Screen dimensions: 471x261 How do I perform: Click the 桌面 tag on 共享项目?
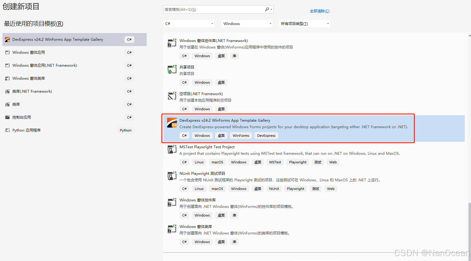pyautogui.click(x=221, y=82)
